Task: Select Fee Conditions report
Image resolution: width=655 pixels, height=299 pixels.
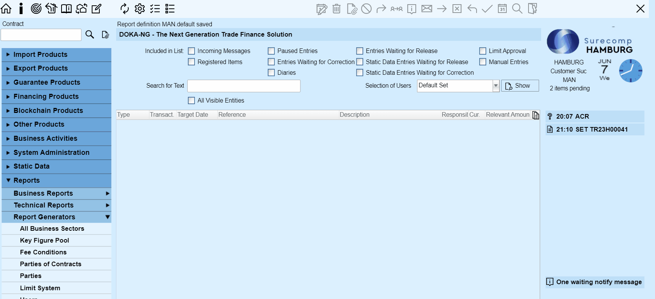Action: 57,252
